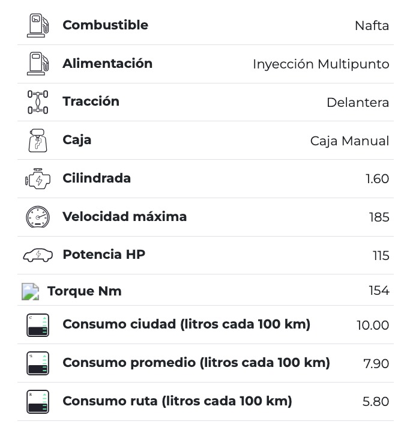
Task: Click the highway consumption gauge icon
Action: click(38, 402)
